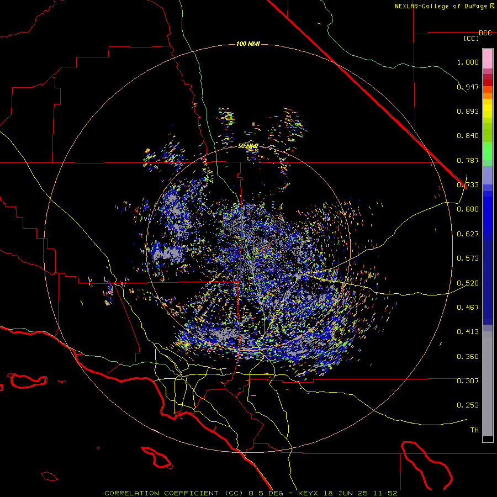Click the 0.573 legend value
This screenshot has width=497, height=497.
click(x=468, y=258)
